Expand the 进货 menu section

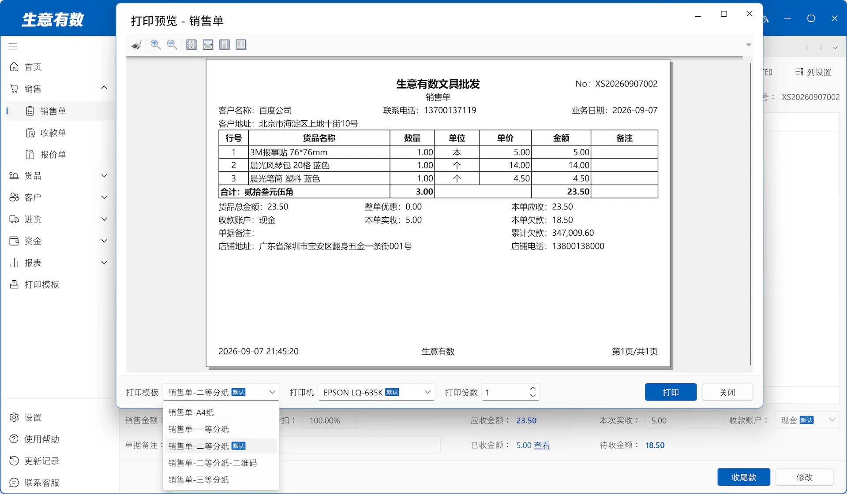coord(104,219)
